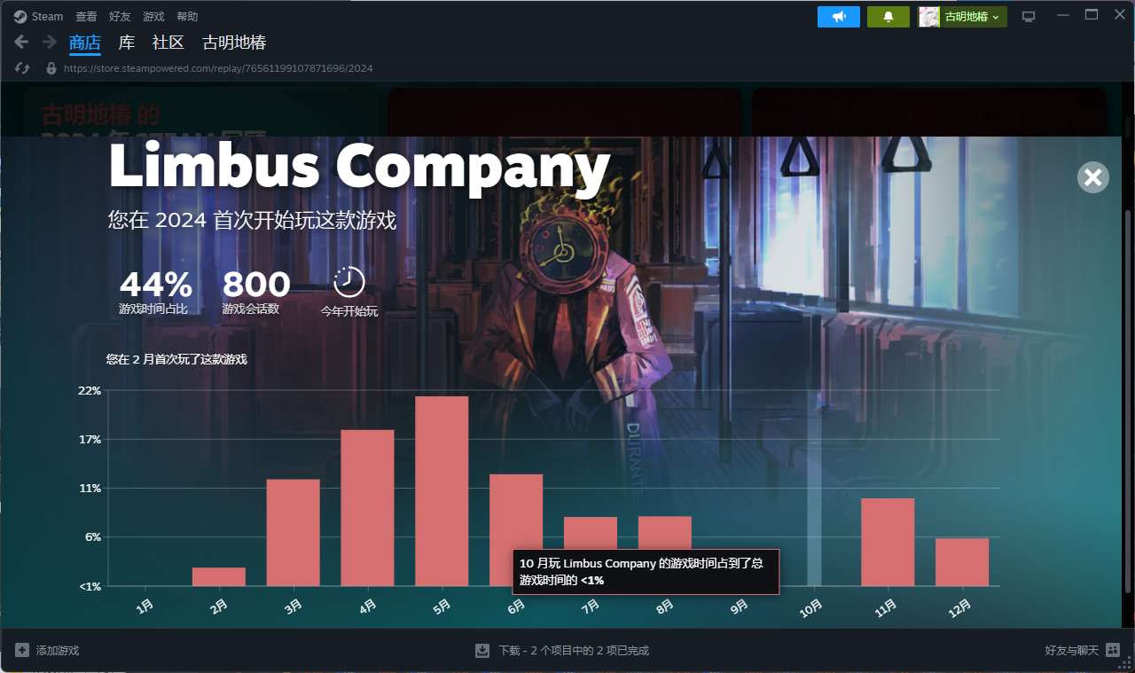
Task: Click the forward navigation arrow
Action: [50, 42]
